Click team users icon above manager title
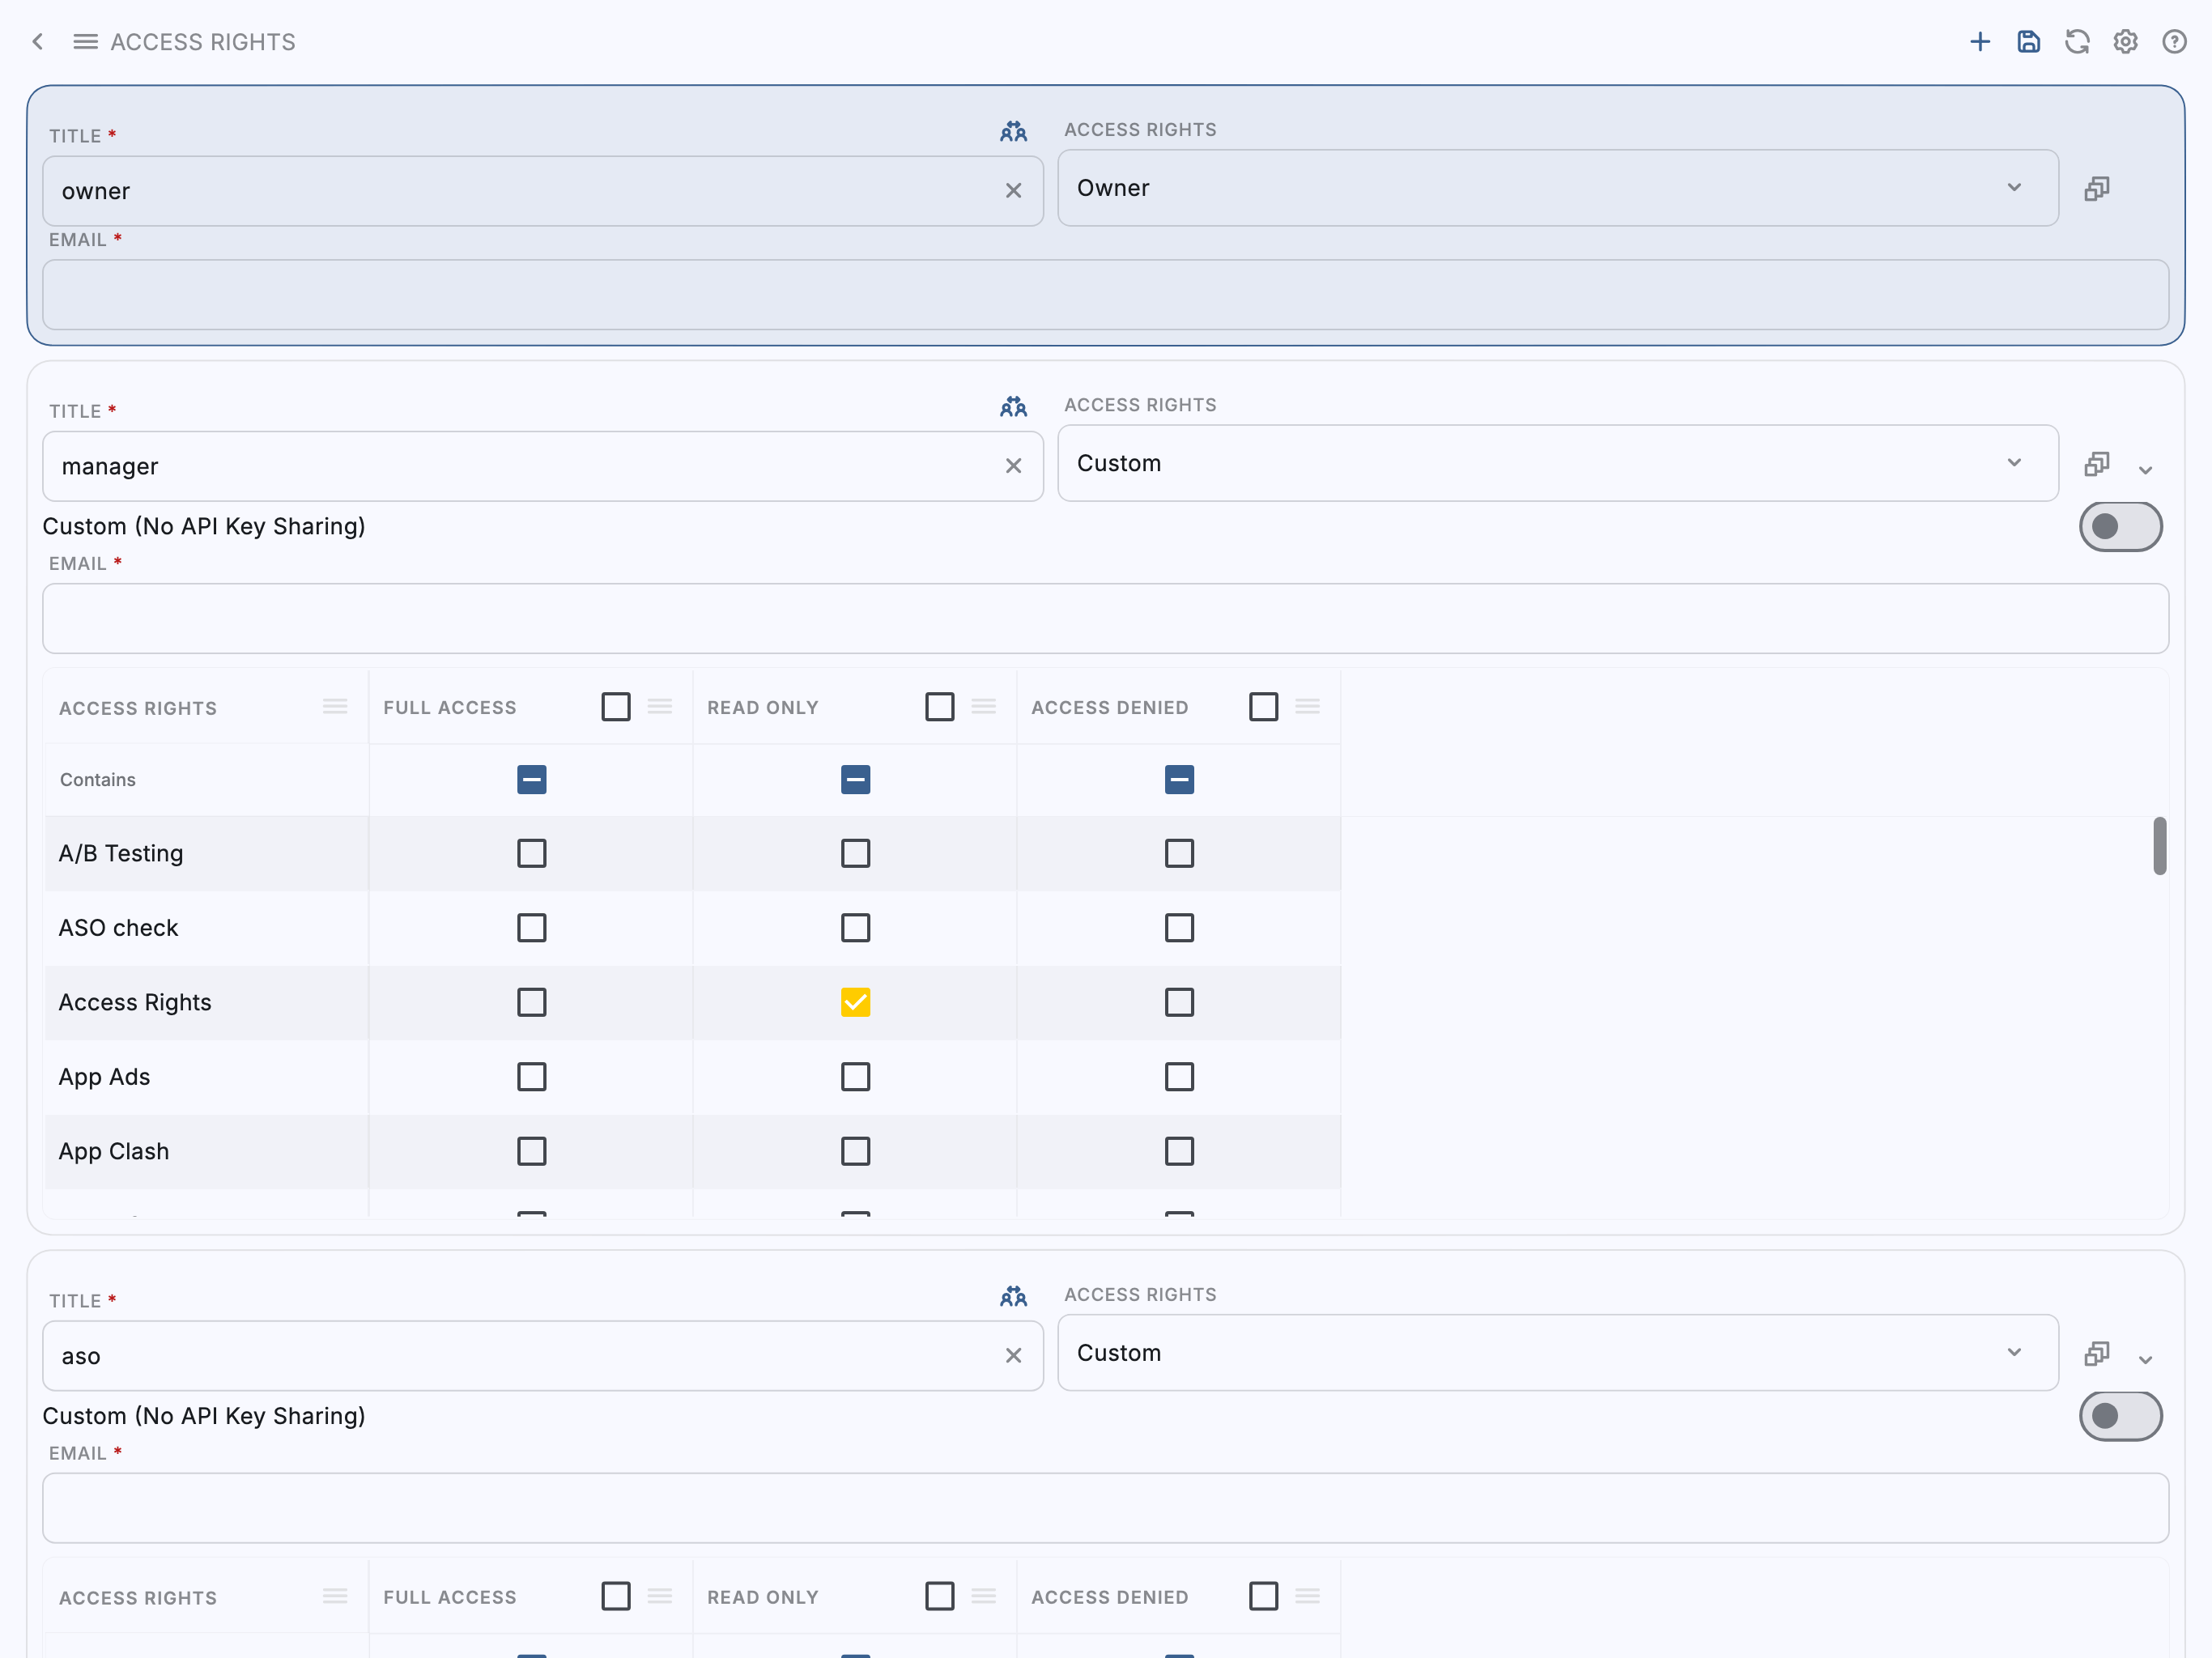Screen dimensions: 2212x1658 point(1013,407)
